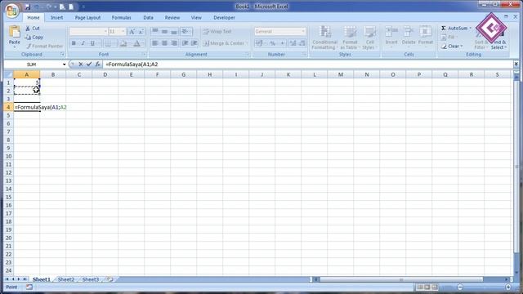
Task: Save workbook from Quick Access toolbar
Action: point(27,7)
